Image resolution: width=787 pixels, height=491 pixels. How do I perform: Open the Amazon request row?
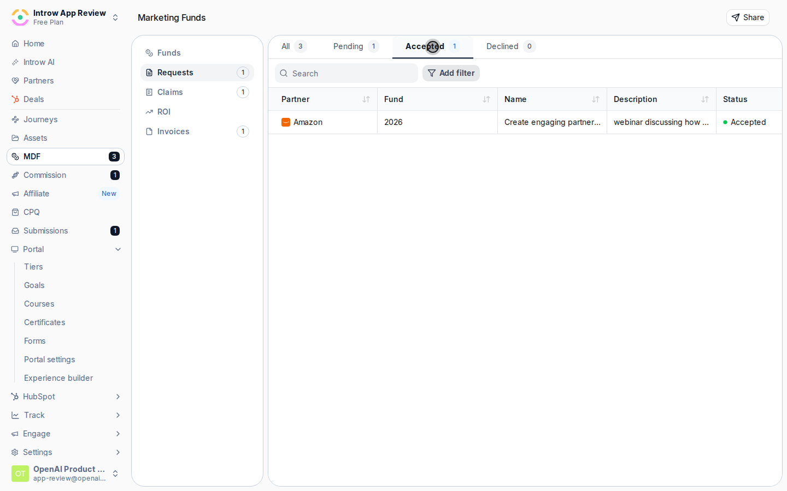tap(525, 122)
